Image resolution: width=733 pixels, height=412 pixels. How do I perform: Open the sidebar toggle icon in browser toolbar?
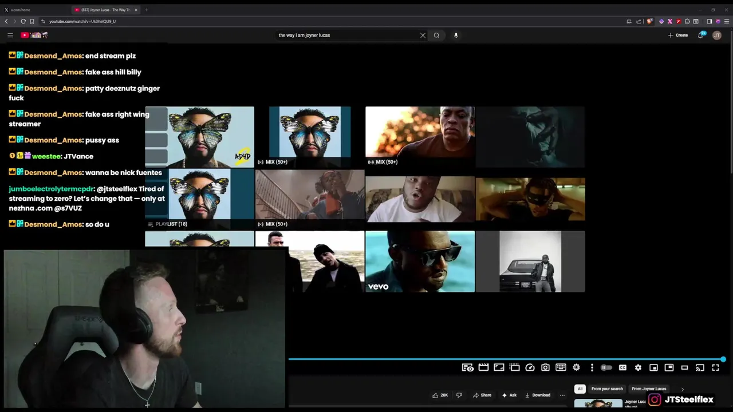pos(709,21)
